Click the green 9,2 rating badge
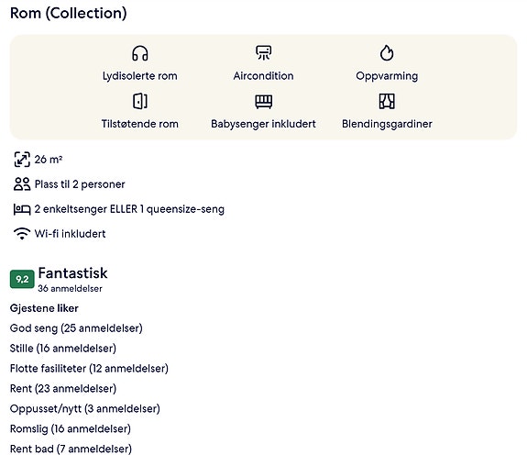527x466 pixels. [x=22, y=279]
